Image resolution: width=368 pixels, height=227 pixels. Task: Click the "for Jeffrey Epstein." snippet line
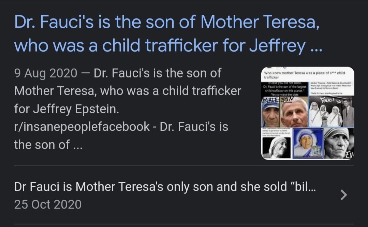coord(67,109)
